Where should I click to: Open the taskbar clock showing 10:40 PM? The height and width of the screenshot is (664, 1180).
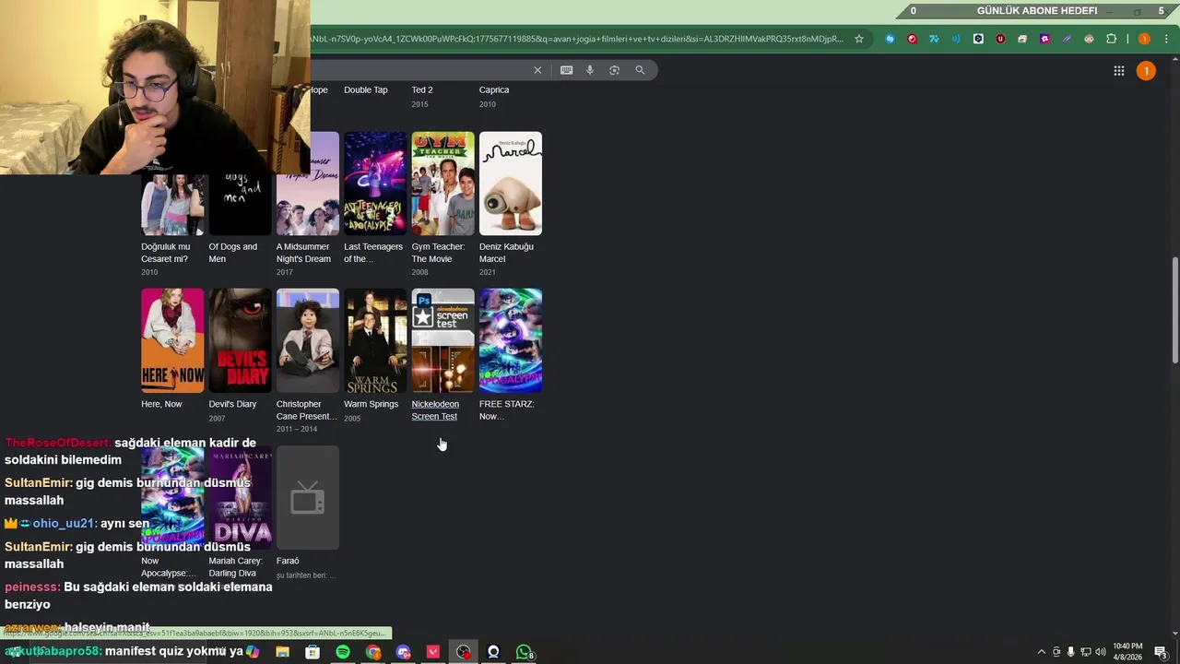pos(1127,652)
